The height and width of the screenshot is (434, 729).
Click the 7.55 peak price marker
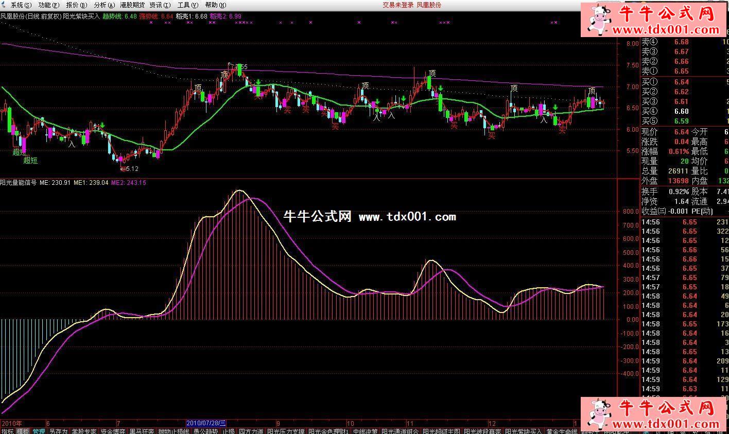241,66
